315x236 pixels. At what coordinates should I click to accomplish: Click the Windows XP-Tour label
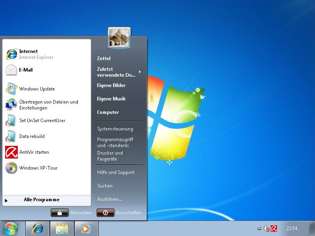(38, 168)
